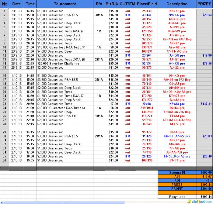Select the $23.83 prize cell
Image resolution: width=213 pixels, height=204 pixels.
pos(204,136)
